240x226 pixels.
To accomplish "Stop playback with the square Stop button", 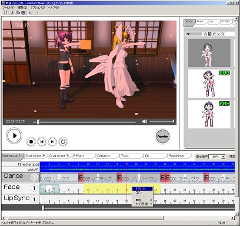I will click(31, 142).
